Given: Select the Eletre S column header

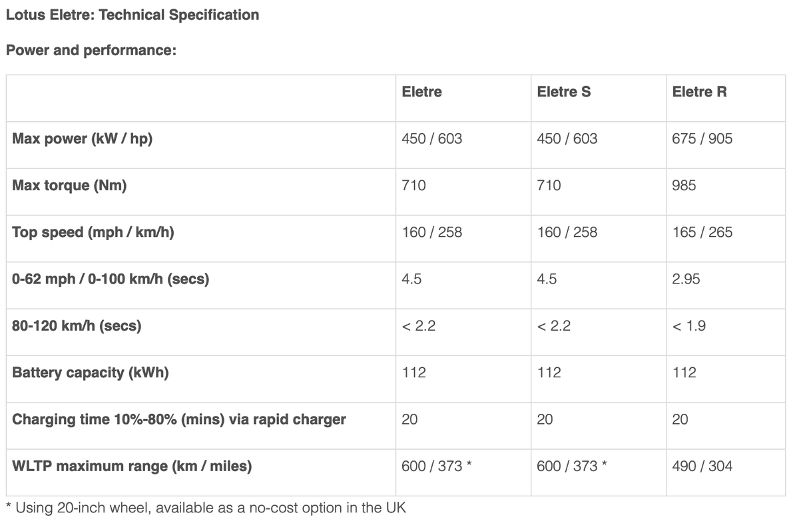Looking at the screenshot, I should coord(563,92).
